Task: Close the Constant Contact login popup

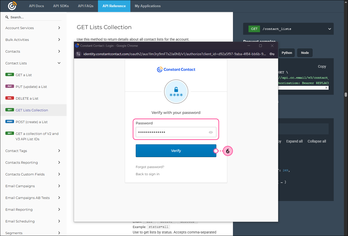Action: pos(272,46)
